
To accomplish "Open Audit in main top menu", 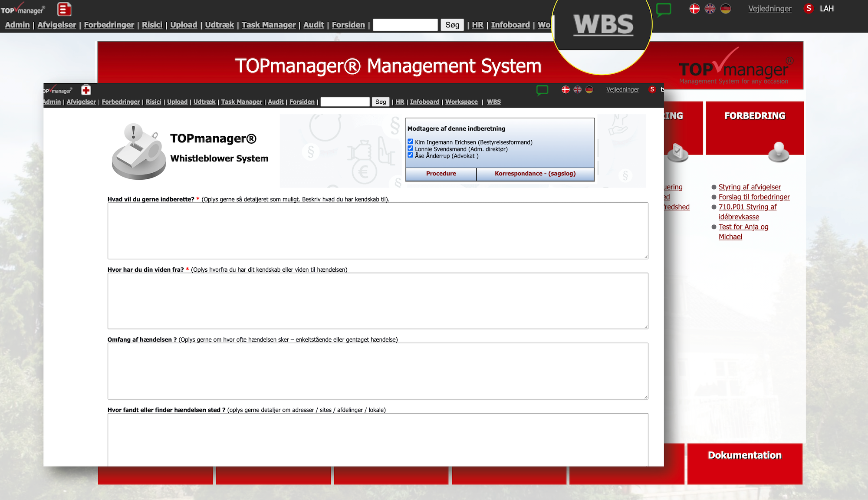I will click(x=314, y=25).
